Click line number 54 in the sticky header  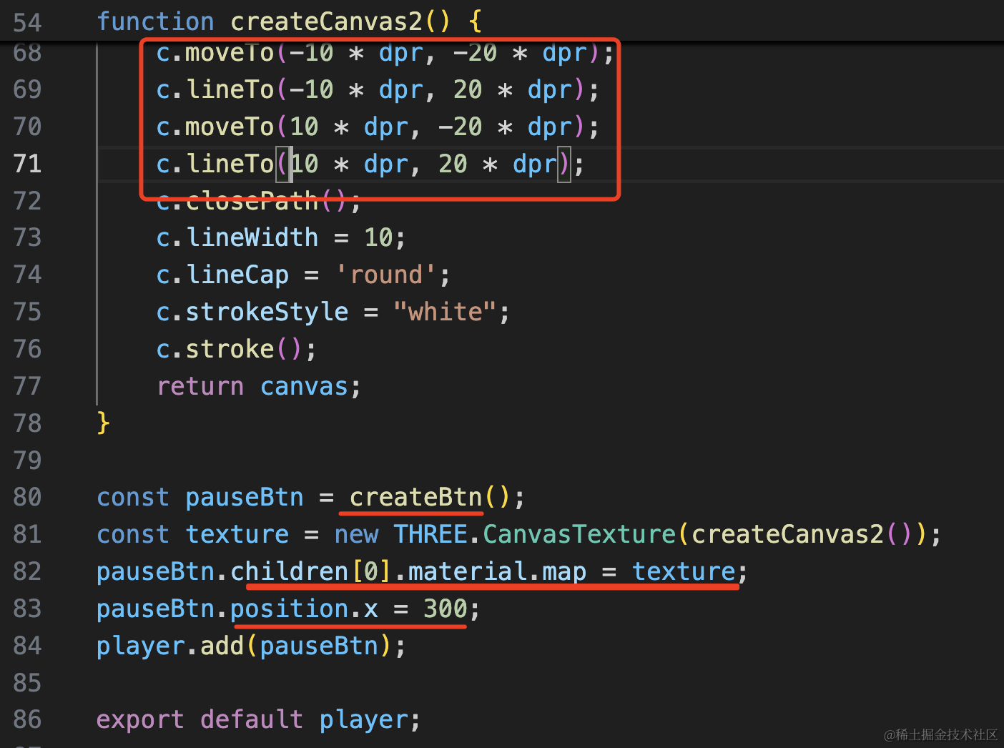(x=27, y=22)
